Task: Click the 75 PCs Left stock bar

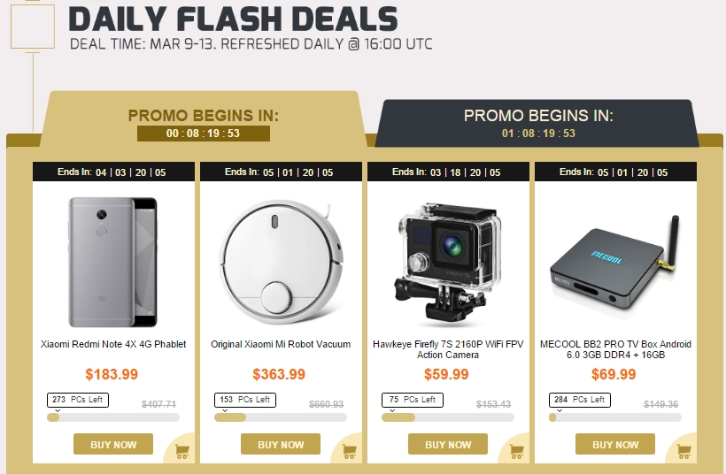Action: tap(448, 417)
